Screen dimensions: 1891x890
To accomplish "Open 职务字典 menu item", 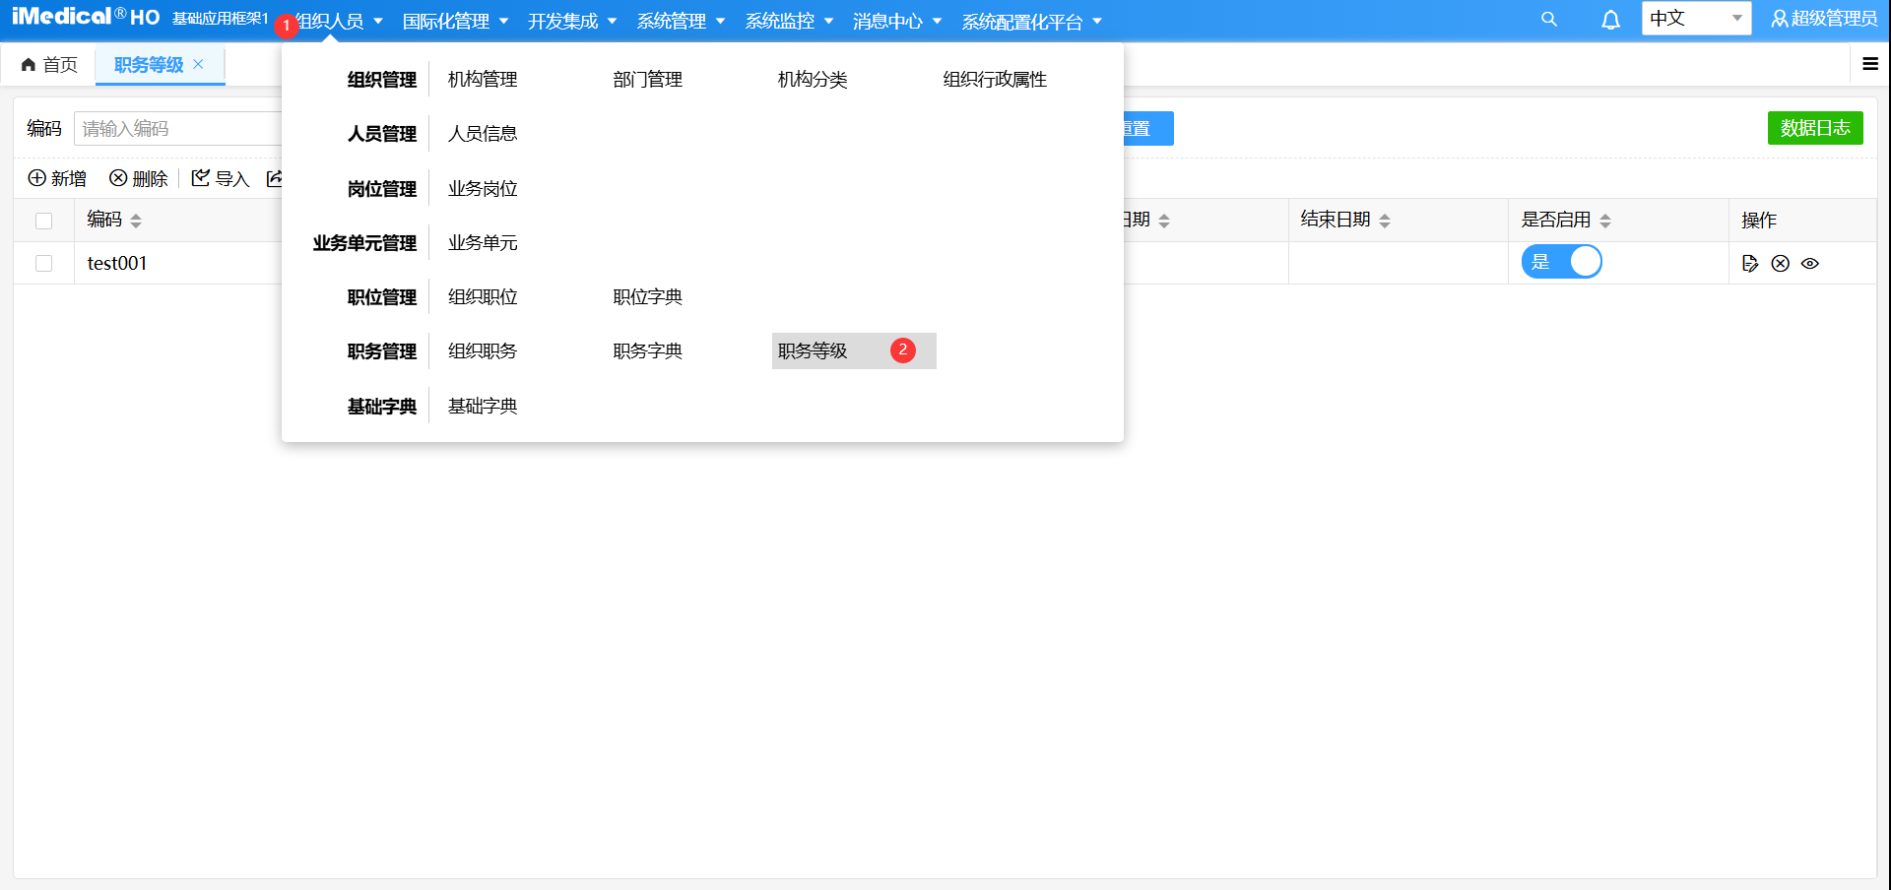I will click(647, 351).
